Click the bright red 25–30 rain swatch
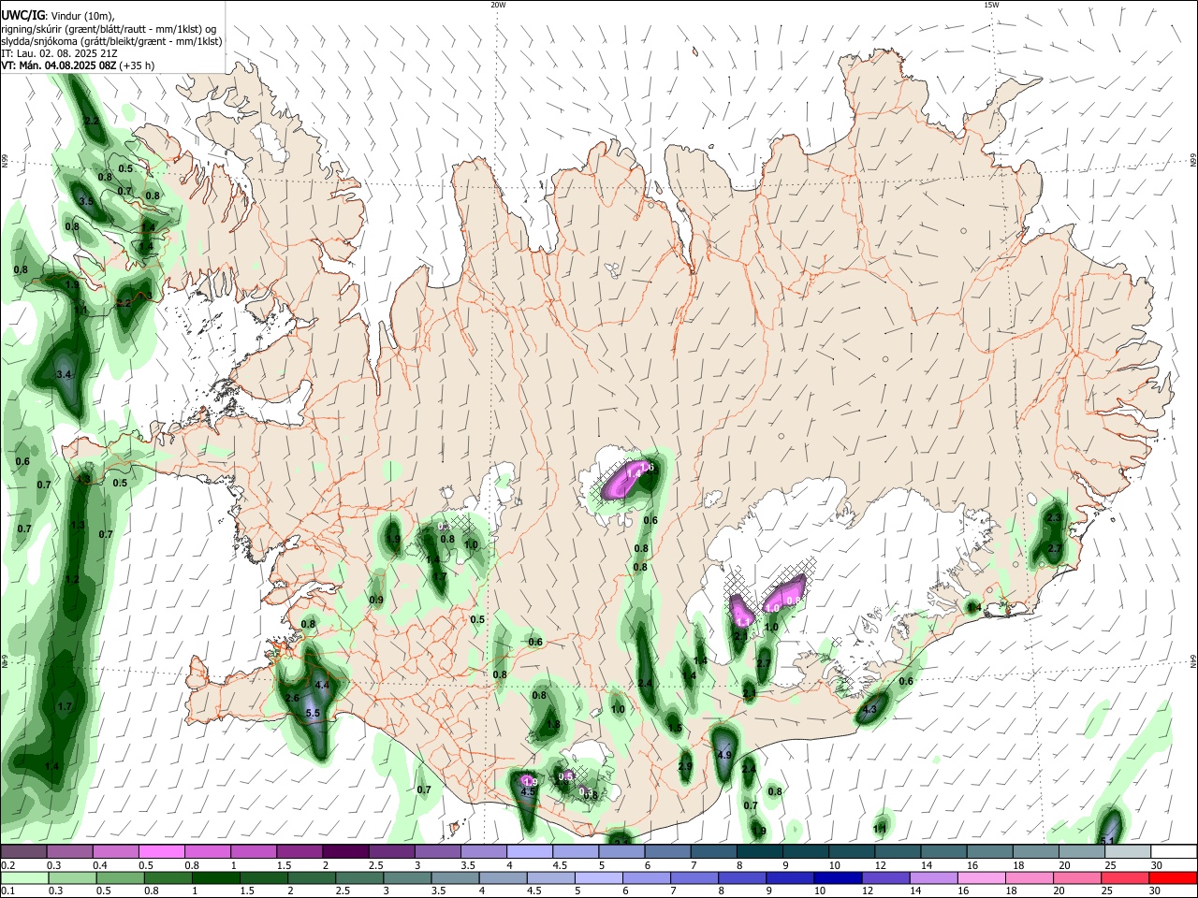This screenshot has height=898, width=1198. click(x=1174, y=877)
